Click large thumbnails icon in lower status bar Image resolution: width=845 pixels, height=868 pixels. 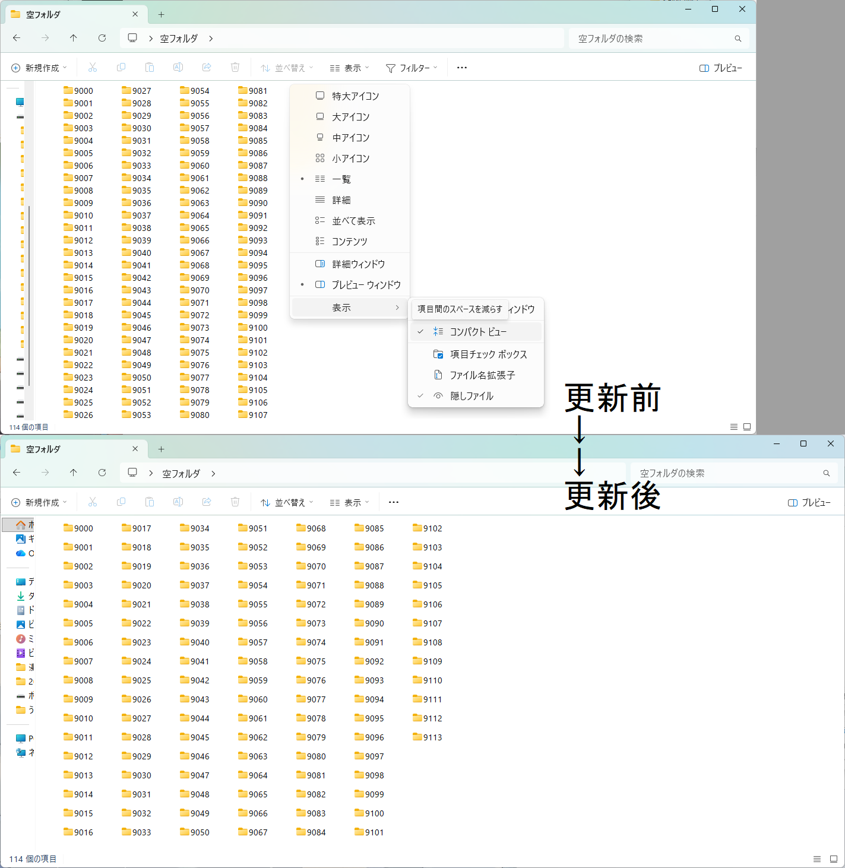click(834, 859)
